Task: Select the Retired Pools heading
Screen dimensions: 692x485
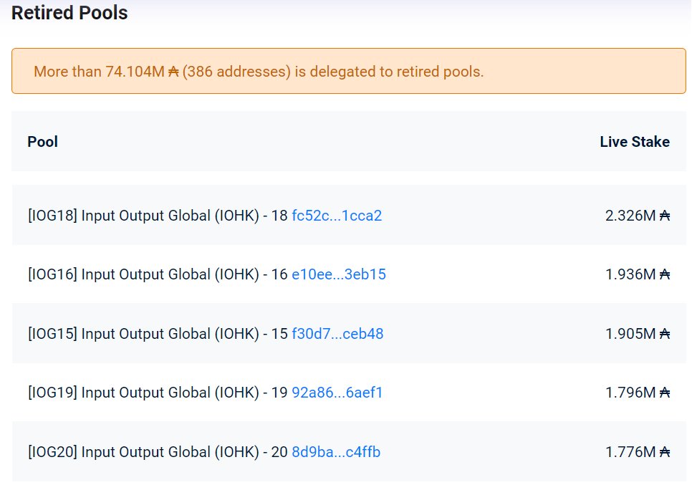Action: pyautogui.click(x=69, y=13)
